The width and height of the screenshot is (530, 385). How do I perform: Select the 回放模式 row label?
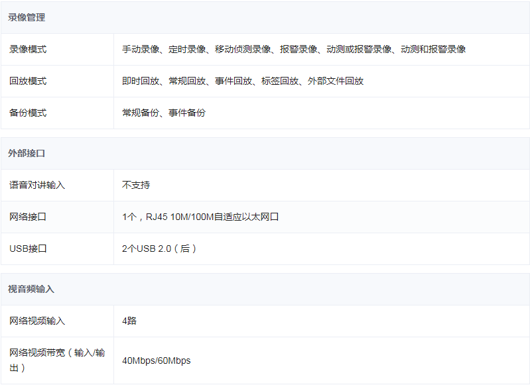(28, 81)
